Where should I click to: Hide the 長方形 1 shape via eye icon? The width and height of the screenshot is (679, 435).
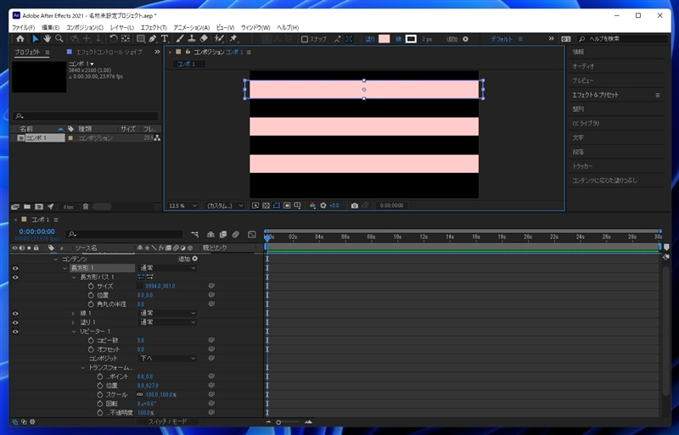click(15, 268)
